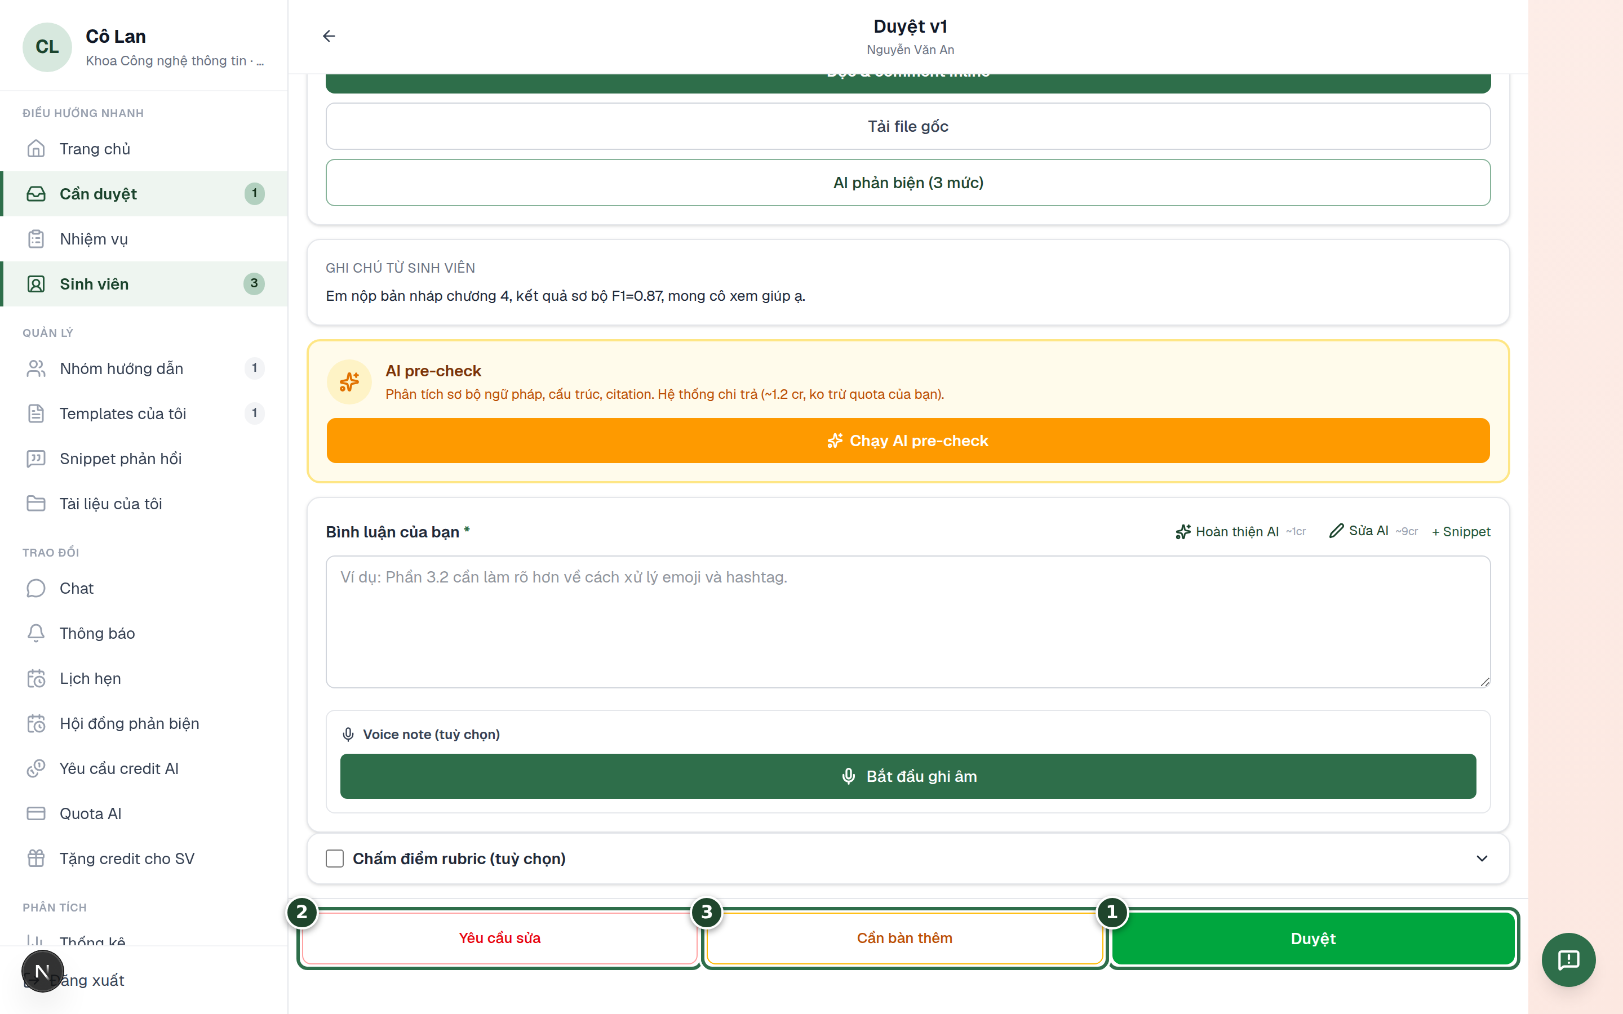The image size is (1623, 1014).
Task: Open Nhóm hướng dẫn in the sidebar
Action: click(x=144, y=368)
